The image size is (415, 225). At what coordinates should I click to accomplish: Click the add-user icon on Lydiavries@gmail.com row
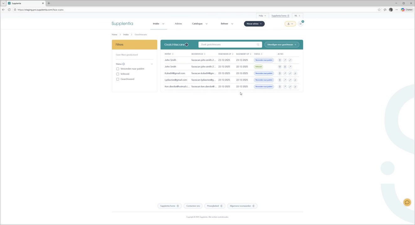pos(295,80)
